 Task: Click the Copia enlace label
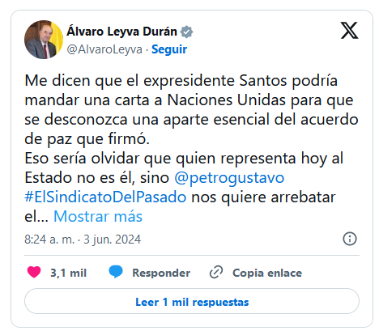coord(267,273)
